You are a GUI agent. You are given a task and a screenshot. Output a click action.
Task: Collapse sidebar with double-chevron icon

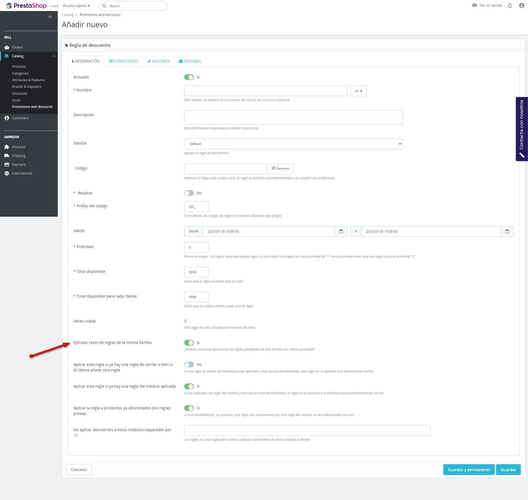point(50,17)
